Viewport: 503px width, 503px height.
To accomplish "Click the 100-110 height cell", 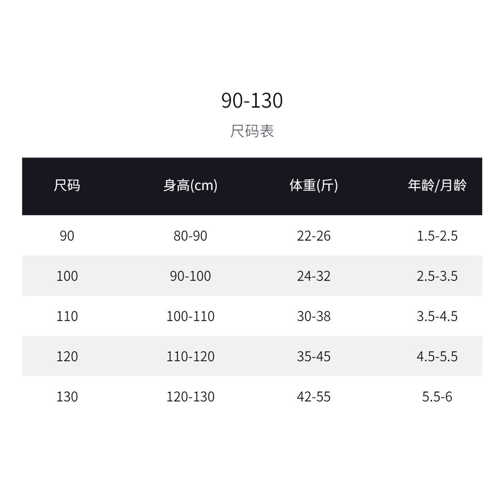I will click(x=191, y=316).
